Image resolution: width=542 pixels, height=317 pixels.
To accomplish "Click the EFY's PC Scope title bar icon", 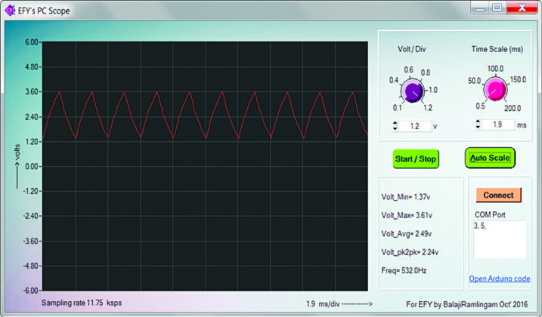I will (9, 8).
